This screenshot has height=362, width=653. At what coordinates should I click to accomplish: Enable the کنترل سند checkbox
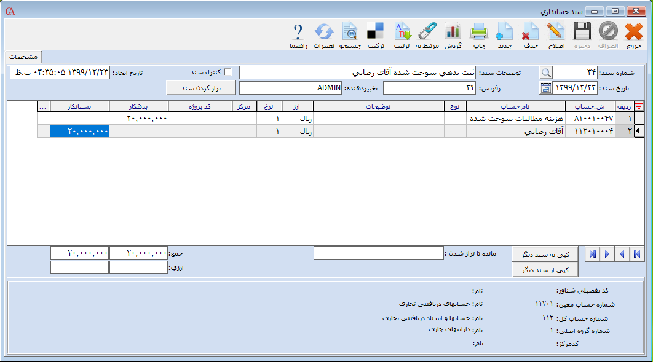point(228,73)
